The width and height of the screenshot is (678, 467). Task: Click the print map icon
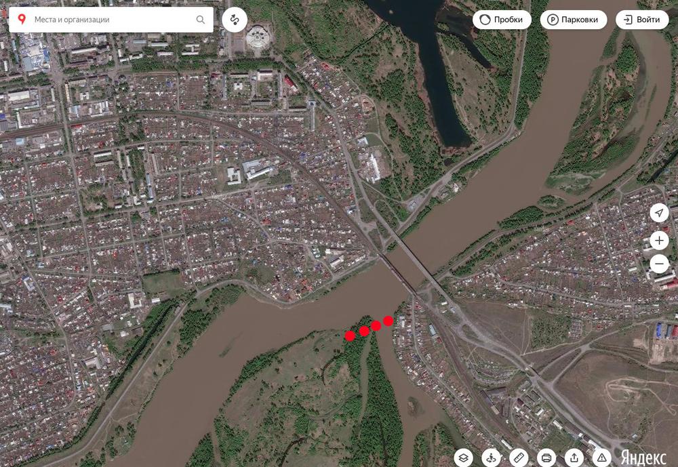(546, 458)
